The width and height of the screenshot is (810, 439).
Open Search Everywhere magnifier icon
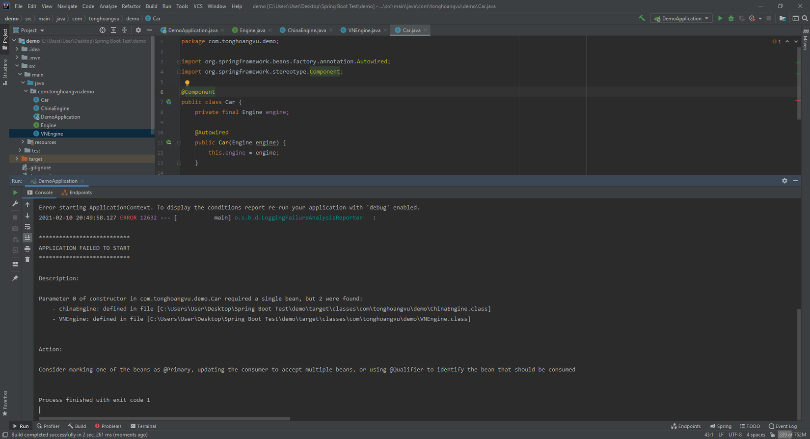[x=805, y=19]
